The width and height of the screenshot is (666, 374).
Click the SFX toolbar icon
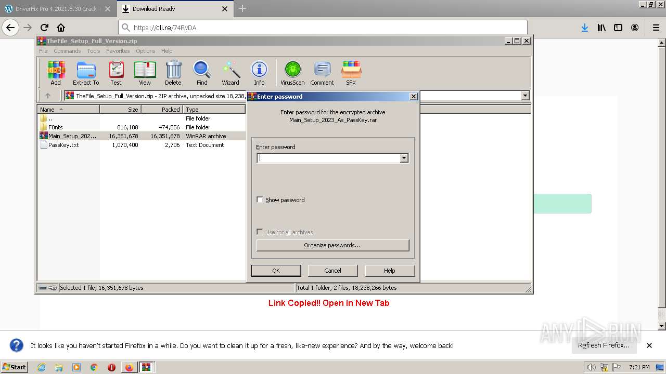point(351,73)
